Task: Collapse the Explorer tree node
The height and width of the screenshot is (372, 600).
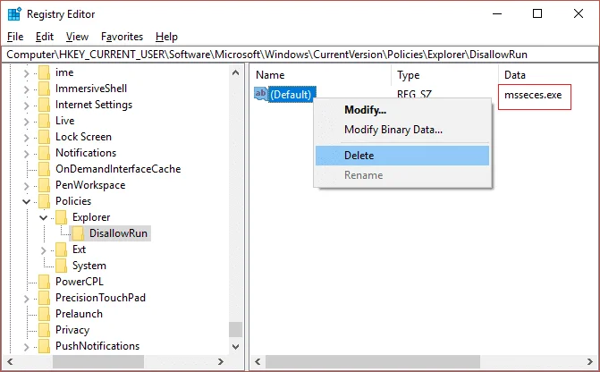Action: pyautogui.click(x=43, y=218)
